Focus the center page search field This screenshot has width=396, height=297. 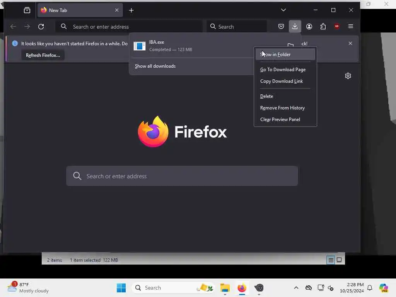click(x=182, y=176)
